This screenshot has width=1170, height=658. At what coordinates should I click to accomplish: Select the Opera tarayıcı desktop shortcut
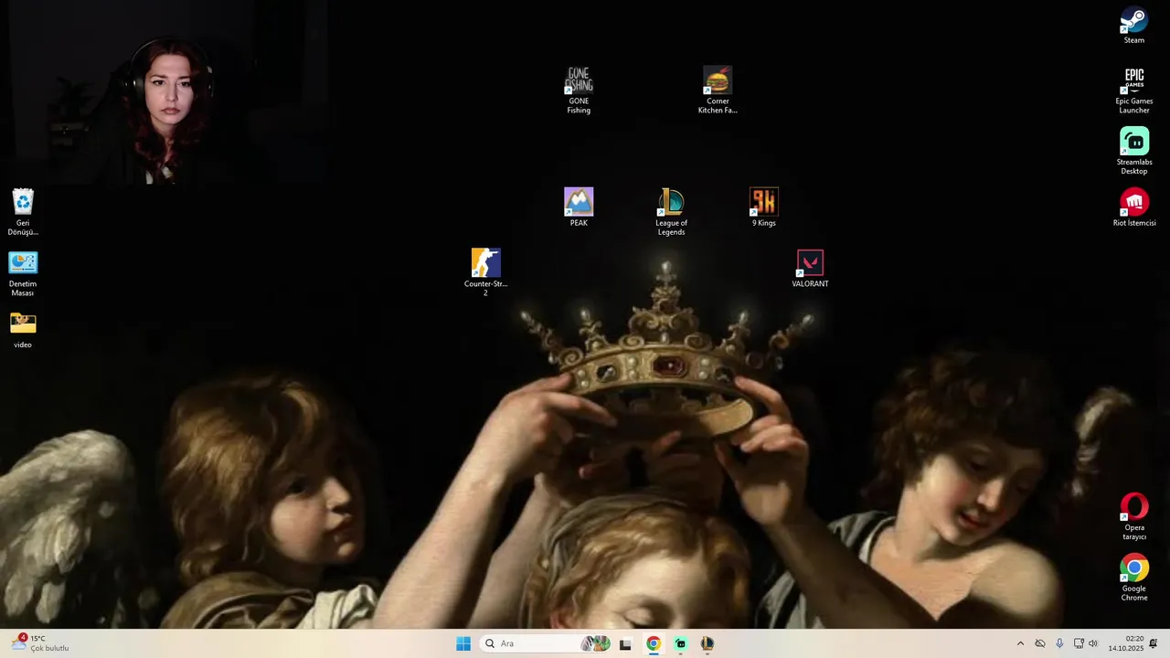(x=1134, y=517)
